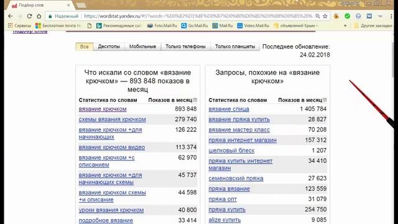
Task: Open 'пряжа вязание' link
Action: pyautogui.click(x=229, y=189)
